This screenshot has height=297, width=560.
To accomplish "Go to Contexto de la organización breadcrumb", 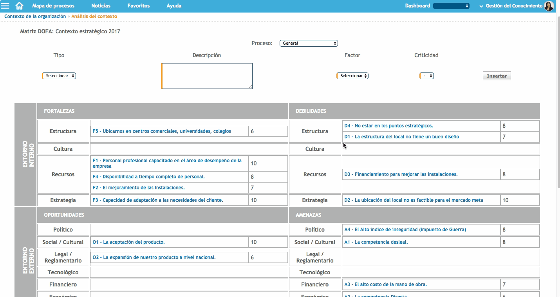I will [35, 16].
